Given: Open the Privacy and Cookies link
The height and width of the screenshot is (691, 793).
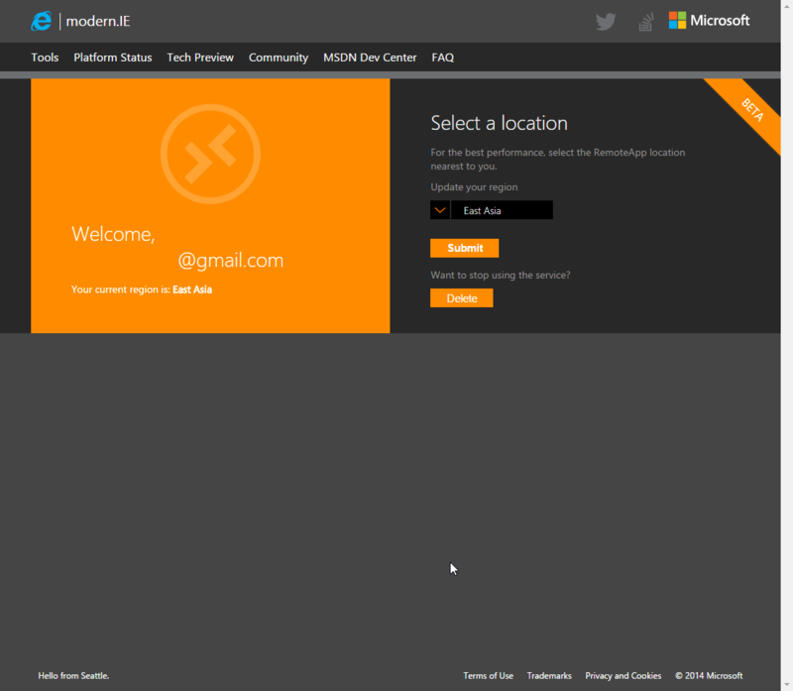Looking at the screenshot, I should pos(623,676).
